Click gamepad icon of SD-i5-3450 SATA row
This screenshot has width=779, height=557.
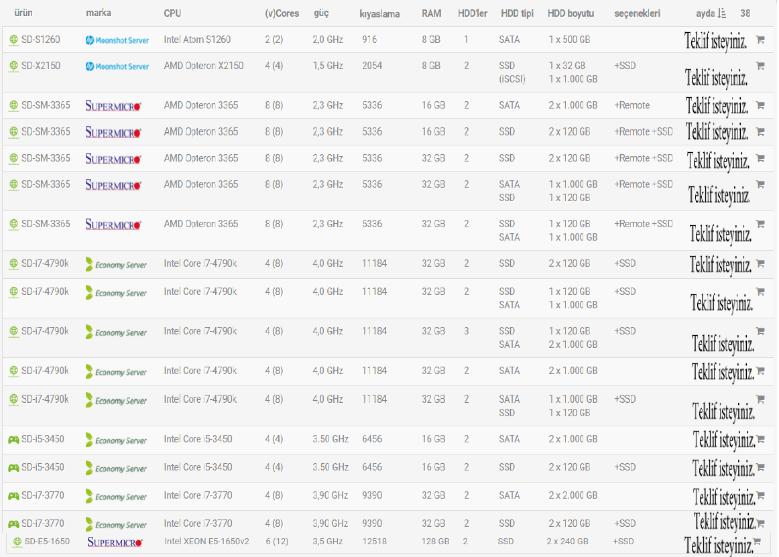13,440
